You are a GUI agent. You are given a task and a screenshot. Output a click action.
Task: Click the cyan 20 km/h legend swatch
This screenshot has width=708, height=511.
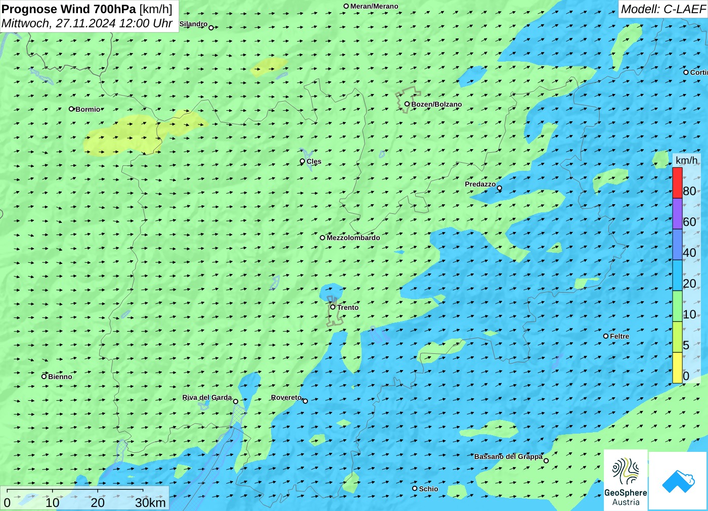click(677, 275)
